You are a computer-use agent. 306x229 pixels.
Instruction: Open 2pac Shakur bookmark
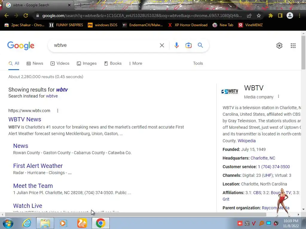pyautogui.click(x=25, y=25)
